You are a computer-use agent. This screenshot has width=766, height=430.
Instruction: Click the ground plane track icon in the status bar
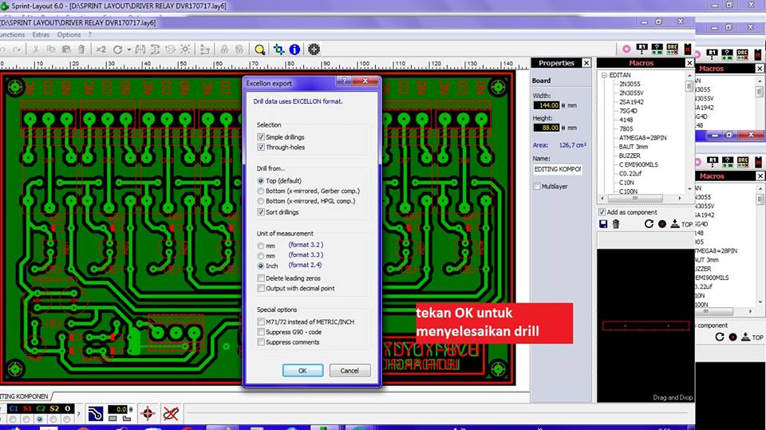(x=95, y=414)
